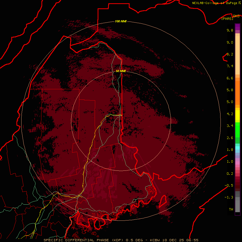Click the DKD label above the color scale

[236, 16]
